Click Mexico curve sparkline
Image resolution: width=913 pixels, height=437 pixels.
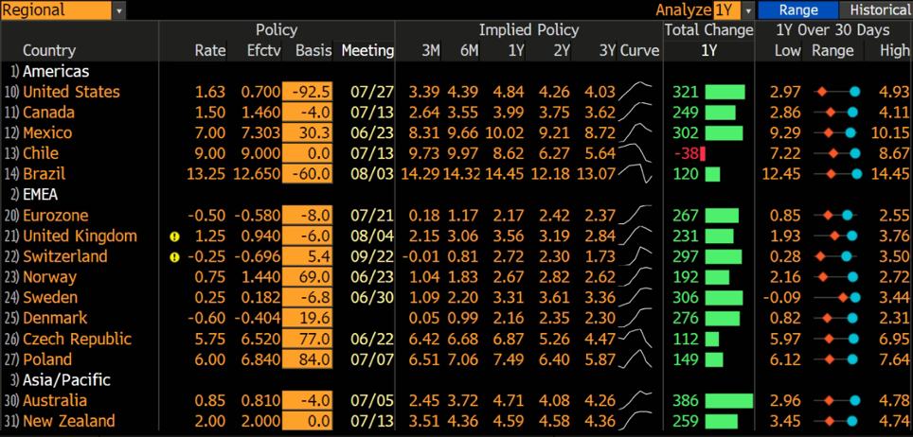[636, 132]
